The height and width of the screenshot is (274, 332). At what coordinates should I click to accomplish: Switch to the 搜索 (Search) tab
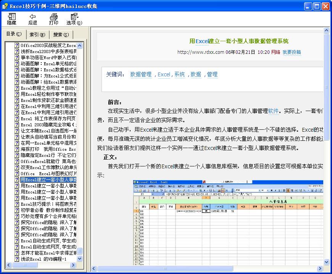pos(61,34)
